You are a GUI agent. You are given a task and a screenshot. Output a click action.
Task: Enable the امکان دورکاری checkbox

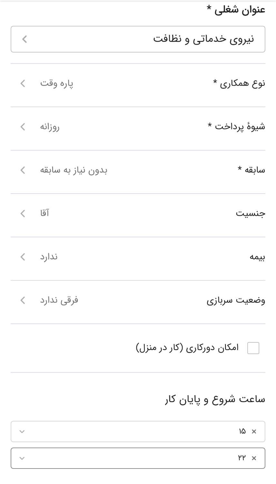pyautogui.click(x=253, y=348)
